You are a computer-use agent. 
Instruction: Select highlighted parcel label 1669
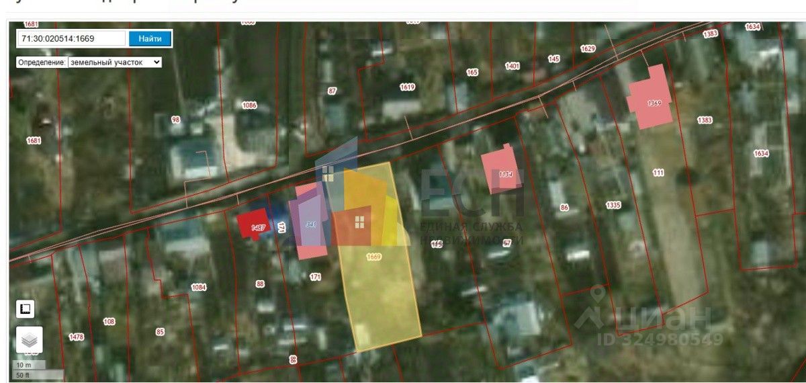(374, 257)
